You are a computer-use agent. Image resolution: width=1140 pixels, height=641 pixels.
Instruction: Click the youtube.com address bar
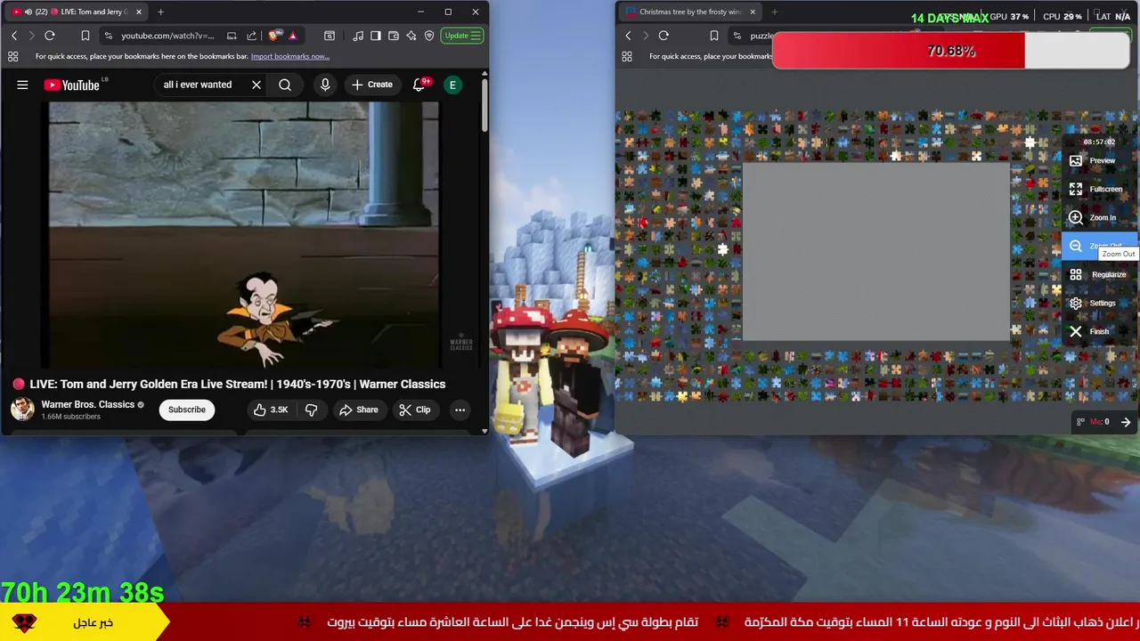click(x=167, y=36)
